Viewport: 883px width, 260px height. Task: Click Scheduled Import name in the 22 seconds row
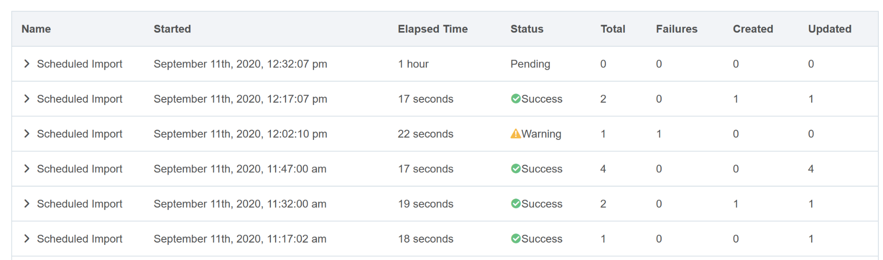pyautogui.click(x=80, y=134)
